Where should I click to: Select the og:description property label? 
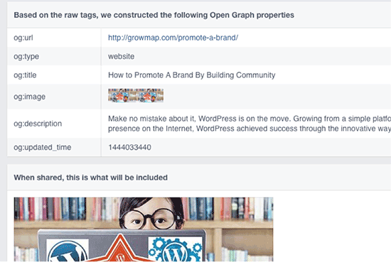[38, 124]
